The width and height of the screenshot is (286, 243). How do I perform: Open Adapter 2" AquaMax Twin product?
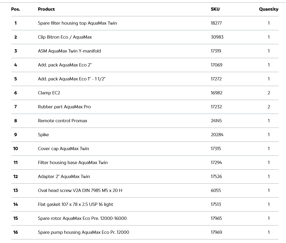pos(64,177)
